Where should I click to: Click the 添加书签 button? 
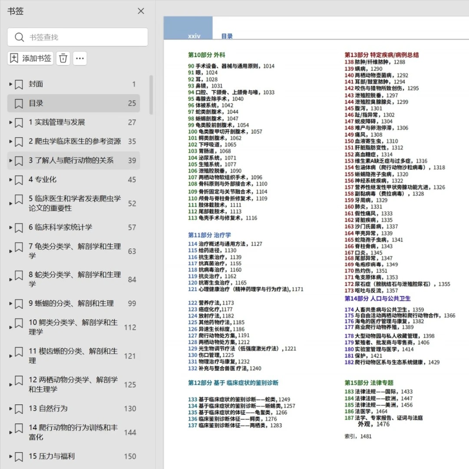pyautogui.click(x=30, y=58)
